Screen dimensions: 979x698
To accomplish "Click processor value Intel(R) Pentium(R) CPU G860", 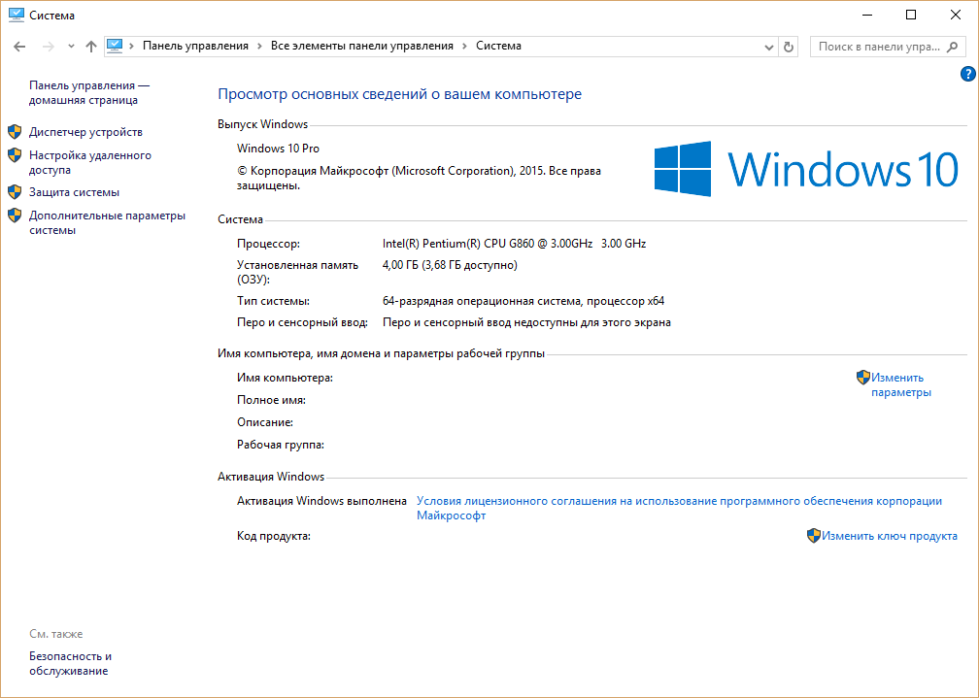I will click(514, 244).
